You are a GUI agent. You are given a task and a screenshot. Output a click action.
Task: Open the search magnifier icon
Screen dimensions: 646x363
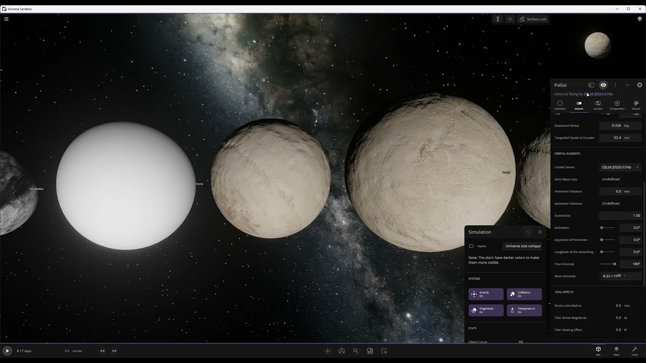pos(356,351)
